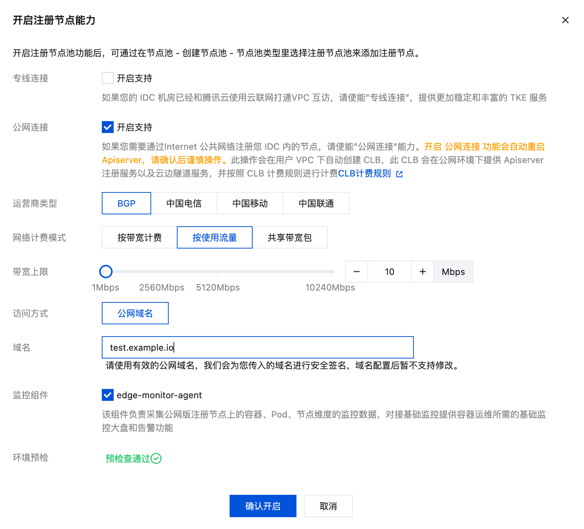
Task: Uncheck the 公网连接 开启支持 checkbox
Action: pyautogui.click(x=108, y=127)
